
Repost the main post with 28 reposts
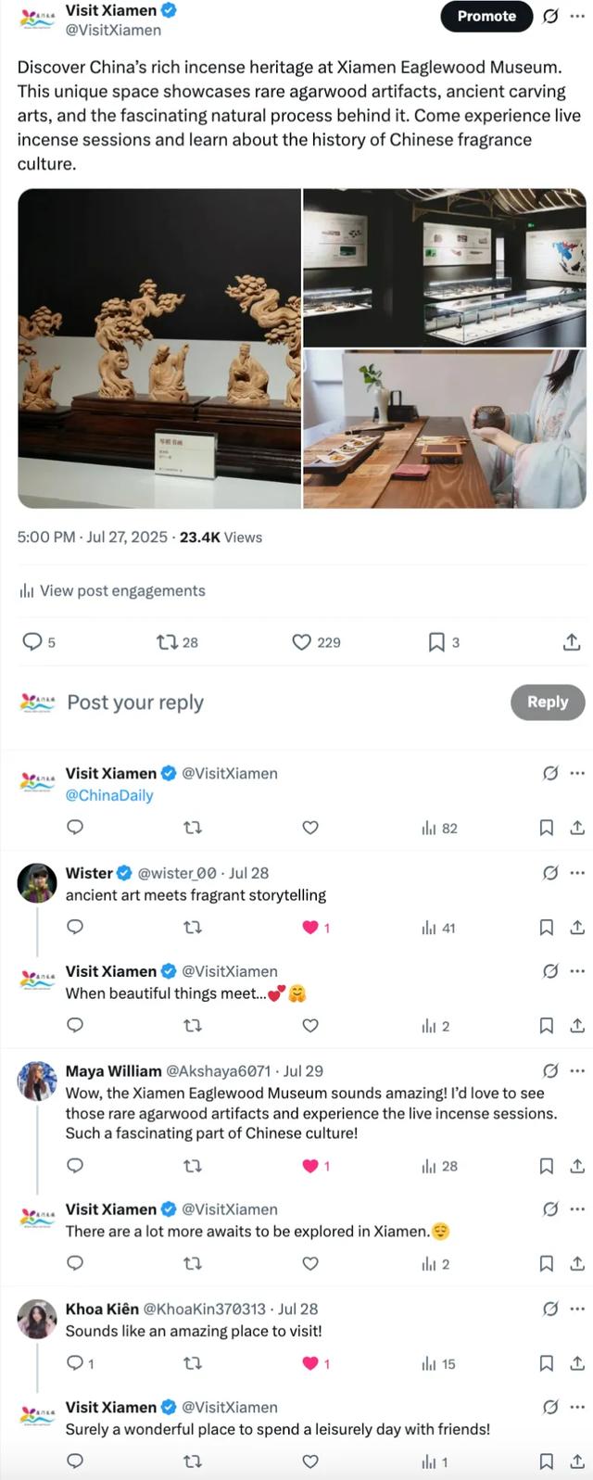[x=177, y=642]
